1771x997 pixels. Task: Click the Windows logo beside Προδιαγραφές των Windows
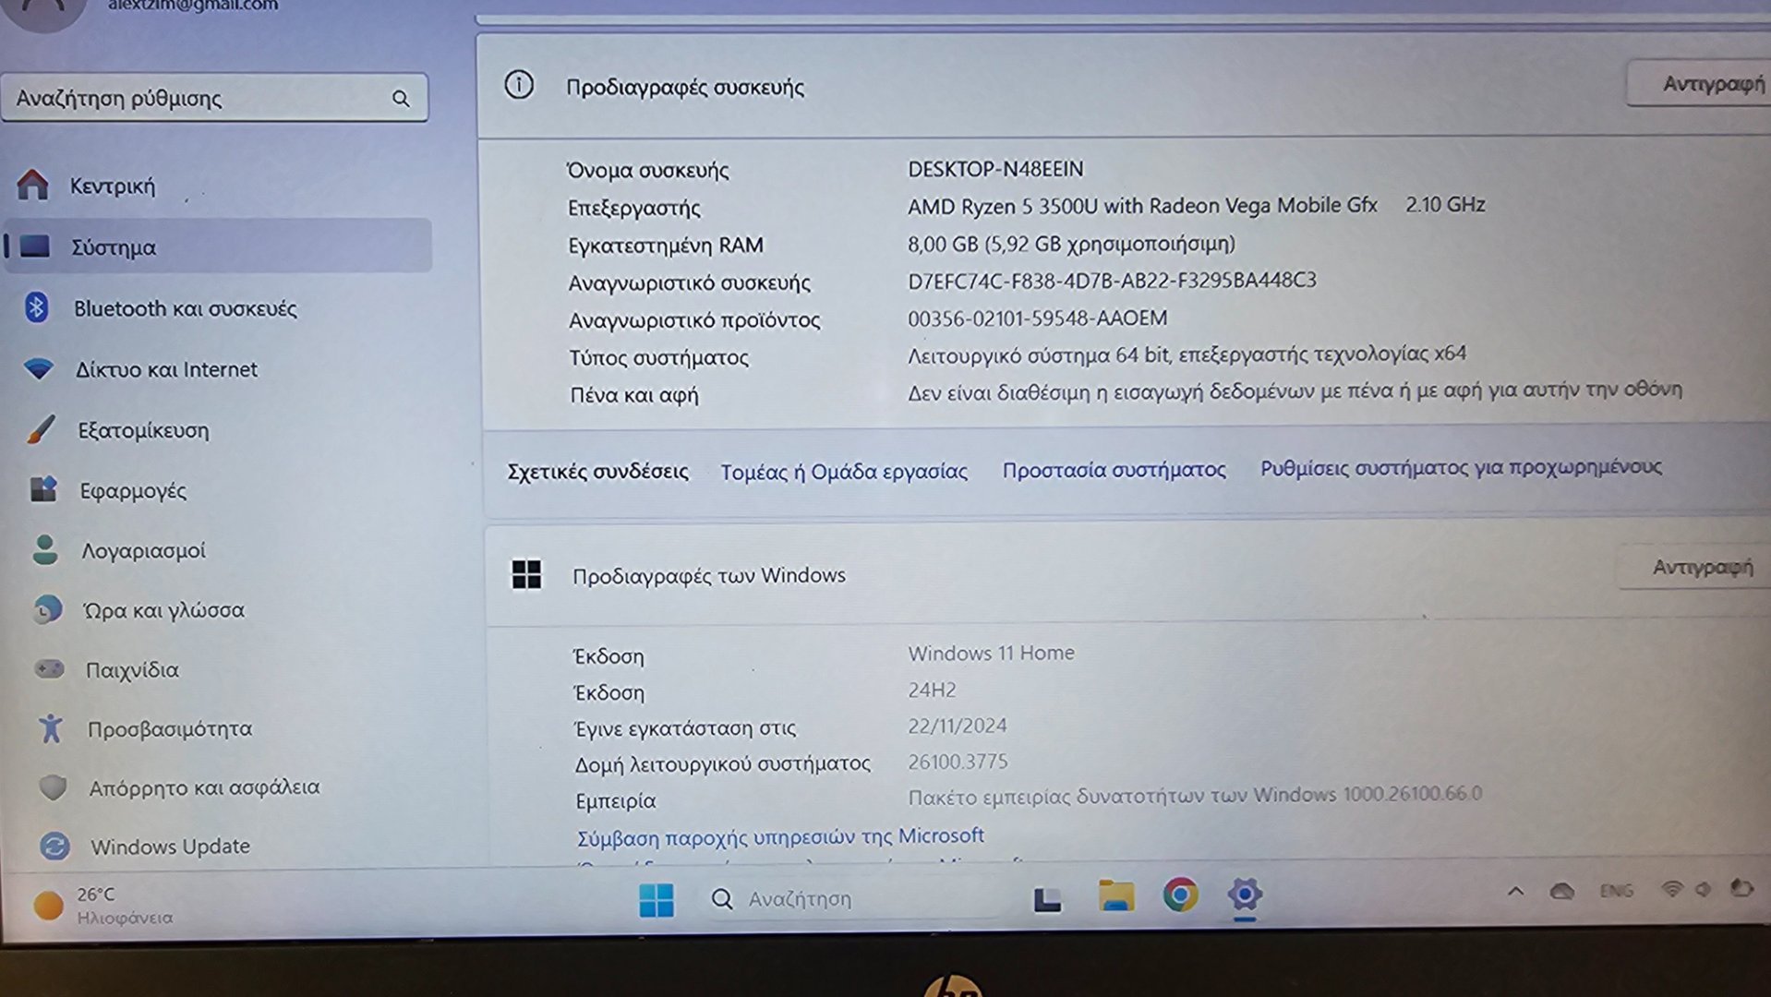pos(526,574)
